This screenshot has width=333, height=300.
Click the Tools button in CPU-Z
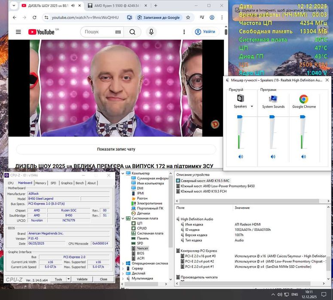pos(58,279)
